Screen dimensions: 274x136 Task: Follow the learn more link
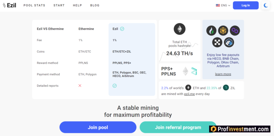tap(223, 74)
